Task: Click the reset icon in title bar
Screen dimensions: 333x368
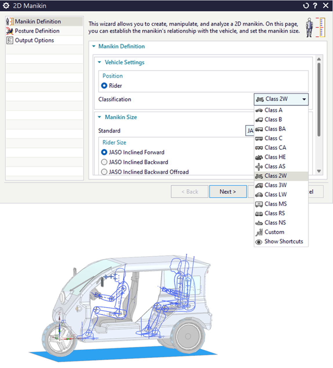Action: [x=306, y=6]
